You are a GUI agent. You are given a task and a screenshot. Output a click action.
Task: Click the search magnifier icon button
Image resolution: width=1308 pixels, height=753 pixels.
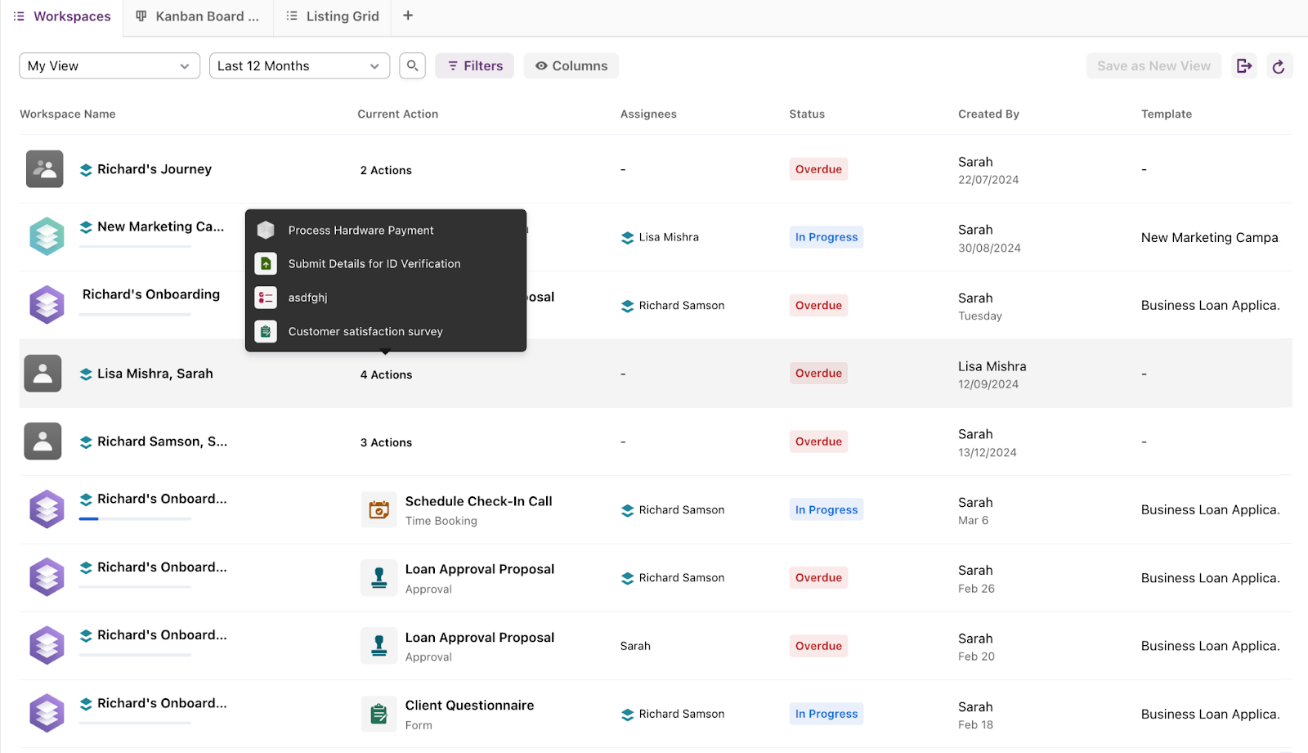coord(413,65)
